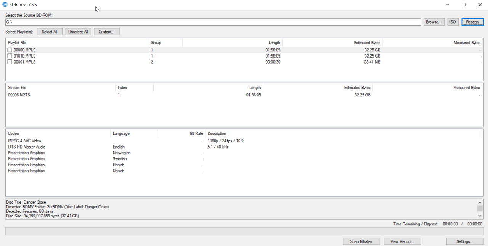Sort playlists by Group column header

(x=165, y=43)
